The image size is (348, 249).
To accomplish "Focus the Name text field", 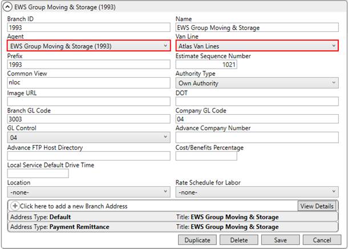I will point(257,27).
